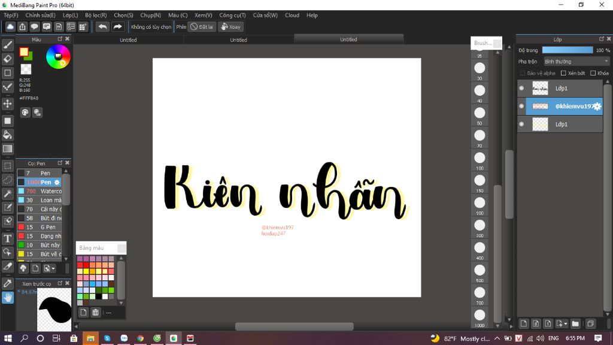Open the Công cụ(T) menu
This screenshot has width=613, height=345.
click(x=233, y=15)
